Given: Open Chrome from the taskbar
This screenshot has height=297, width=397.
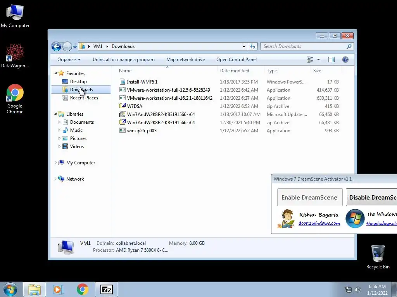Looking at the screenshot, I should [82, 289].
